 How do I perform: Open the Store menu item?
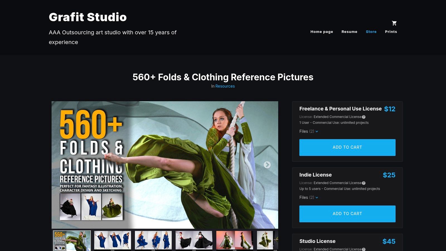(x=371, y=32)
